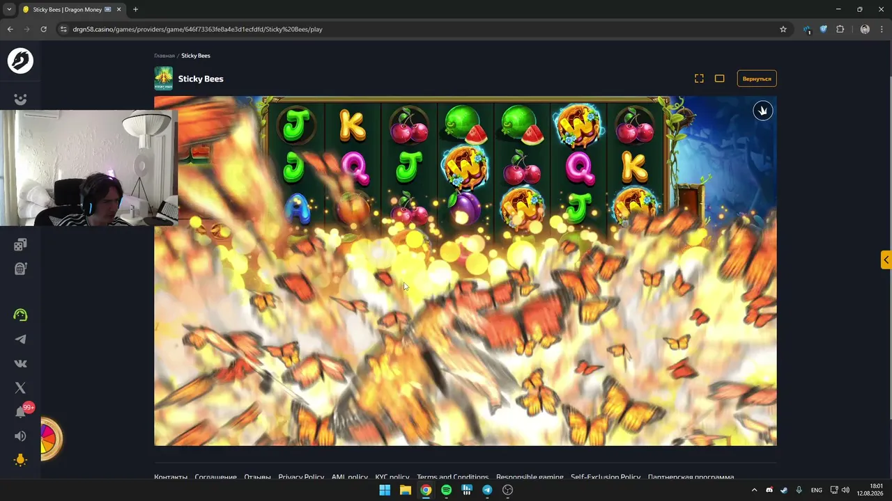The height and width of the screenshot is (501, 892).
Task: Click the Вернуться button
Action: coord(757,79)
